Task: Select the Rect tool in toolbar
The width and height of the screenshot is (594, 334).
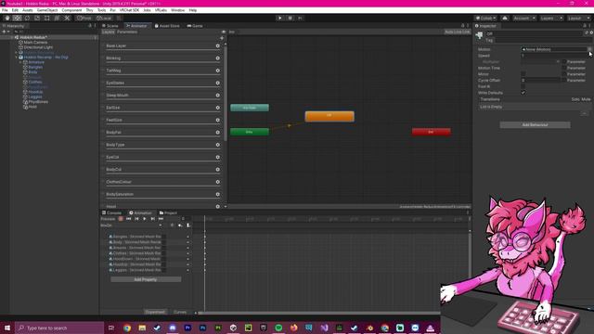Action: tap(46, 18)
